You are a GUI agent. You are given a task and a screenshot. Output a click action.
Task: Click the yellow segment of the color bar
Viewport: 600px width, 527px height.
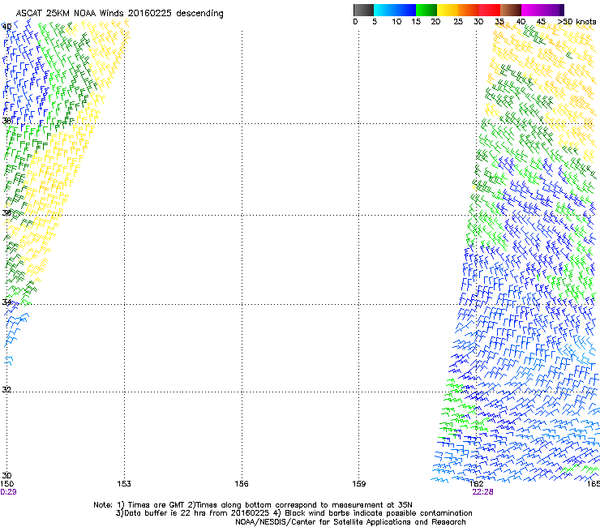pos(448,10)
